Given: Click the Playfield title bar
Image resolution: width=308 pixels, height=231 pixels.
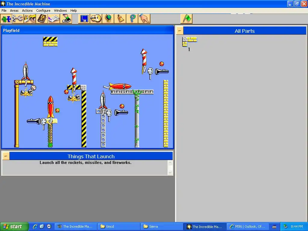Looking at the screenshot, I should (x=88, y=30).
